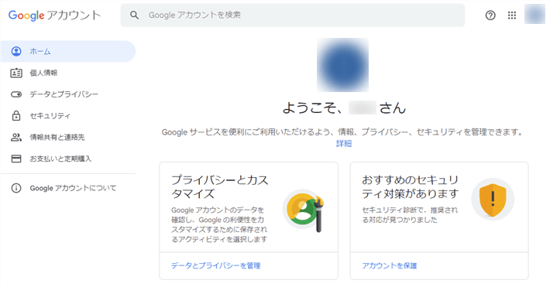The height and width of the screenshot is (287, 550).
Task: Open the Google apps grid icon
Action: click(512, 15)
